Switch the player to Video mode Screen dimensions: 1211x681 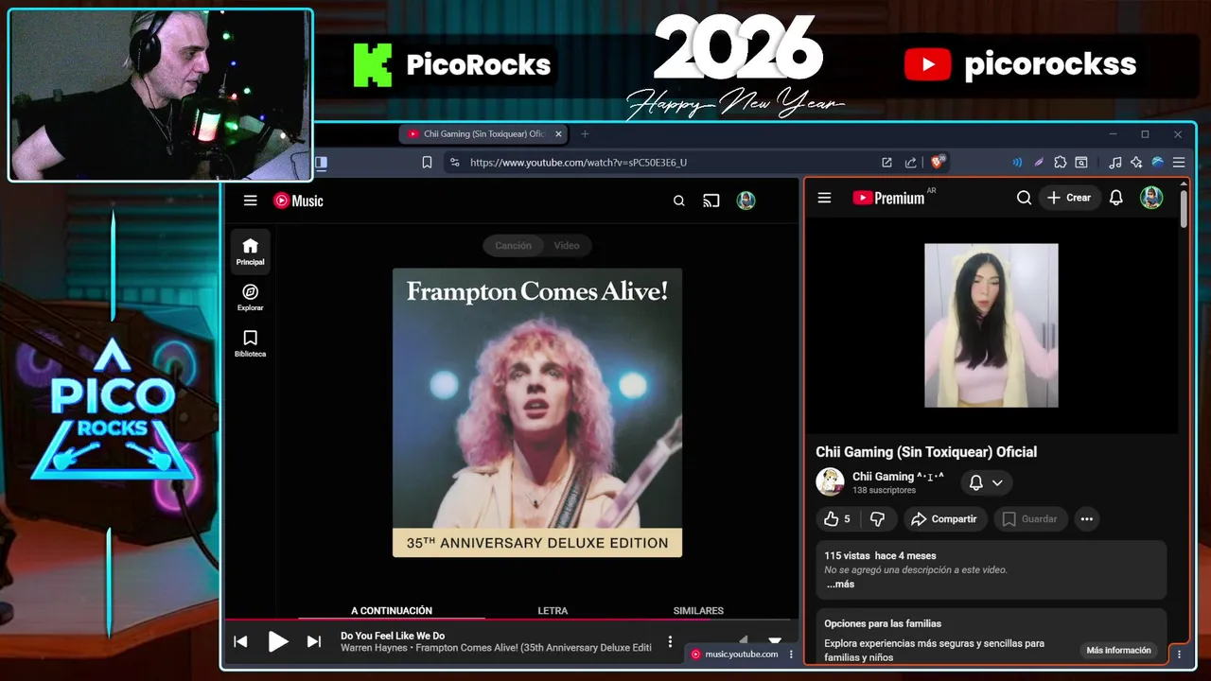[567, 245]
